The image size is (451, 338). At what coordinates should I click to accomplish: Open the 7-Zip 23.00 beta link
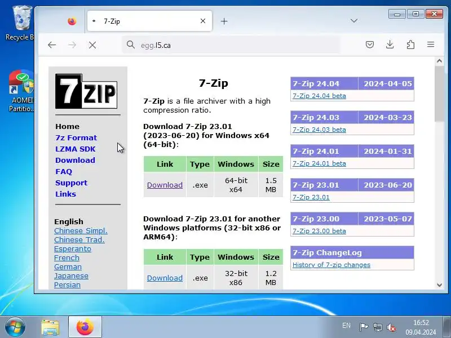[x=319, y=231]
